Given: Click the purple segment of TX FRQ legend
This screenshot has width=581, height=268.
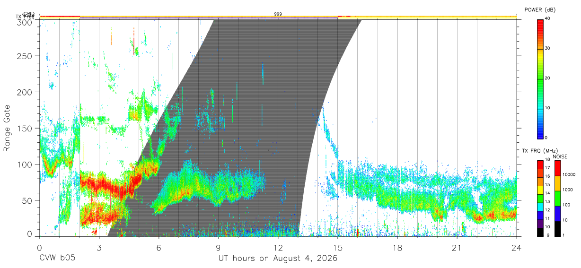Looking at the screenshot, I should tap(540, 224).
